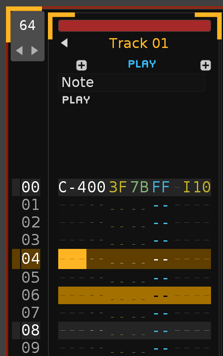Click row number 08 in the pattern
The width and height of the screenshot is (223, 356).
pos(31,330)
